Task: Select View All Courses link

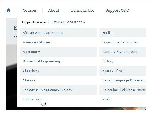Action: (x=68, y=22)
